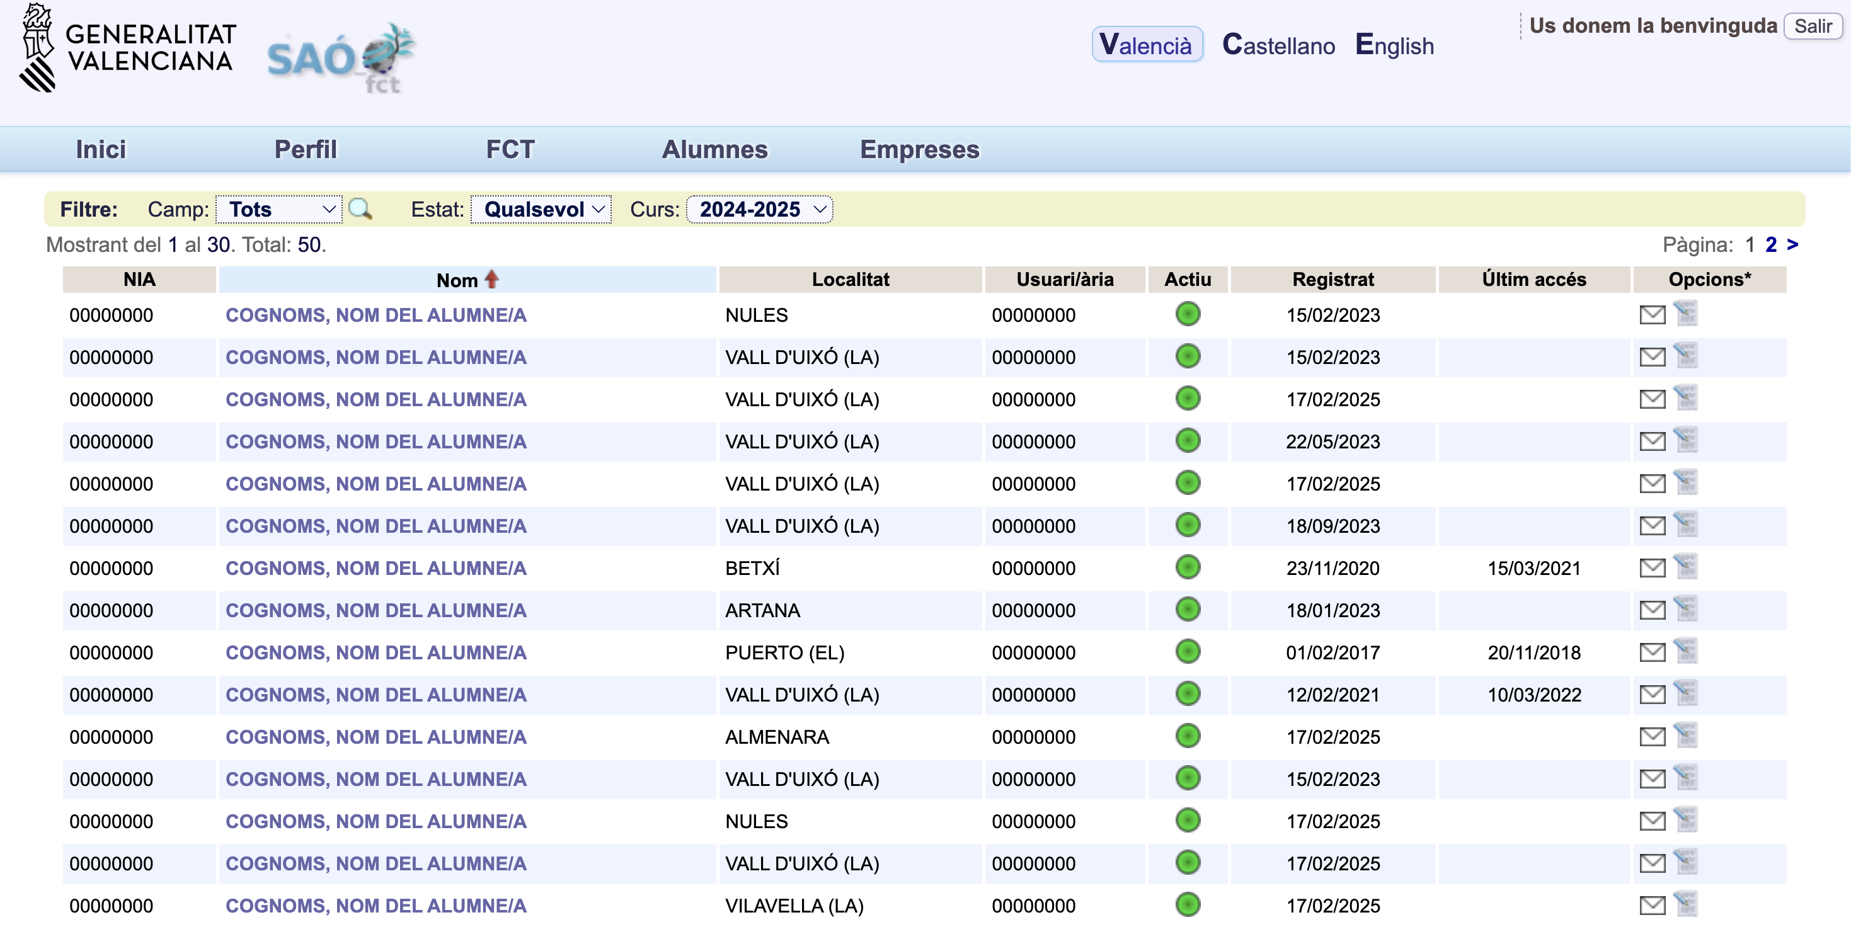Open the Curs 2024-2025 dropdown
This screenshot has height=927, width=1851.
[760, 209]
